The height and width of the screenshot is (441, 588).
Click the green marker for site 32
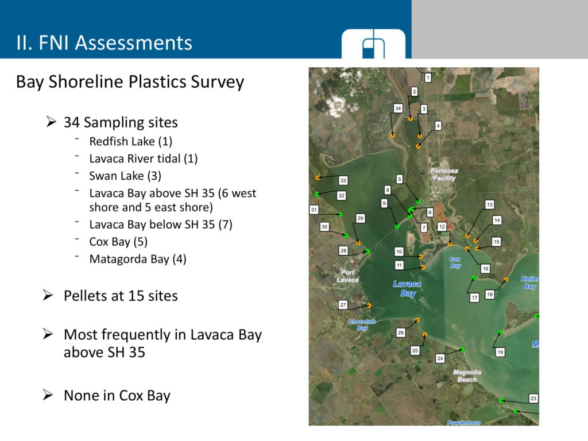[x=317, y=194]
